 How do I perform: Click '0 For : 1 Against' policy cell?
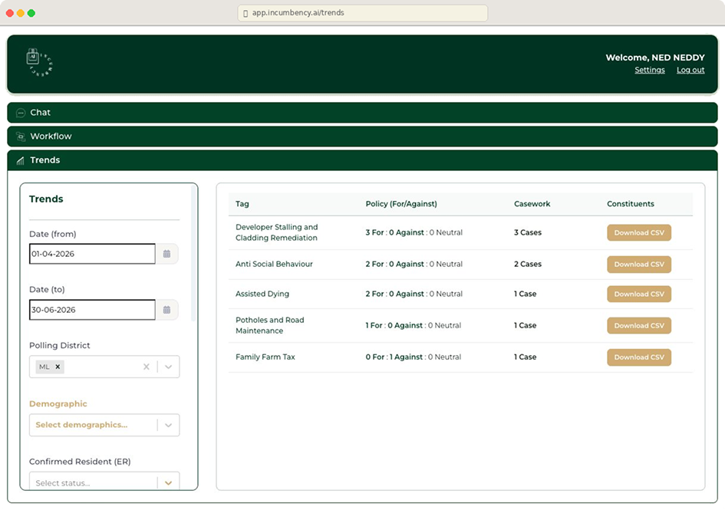[x=413, y=357]
